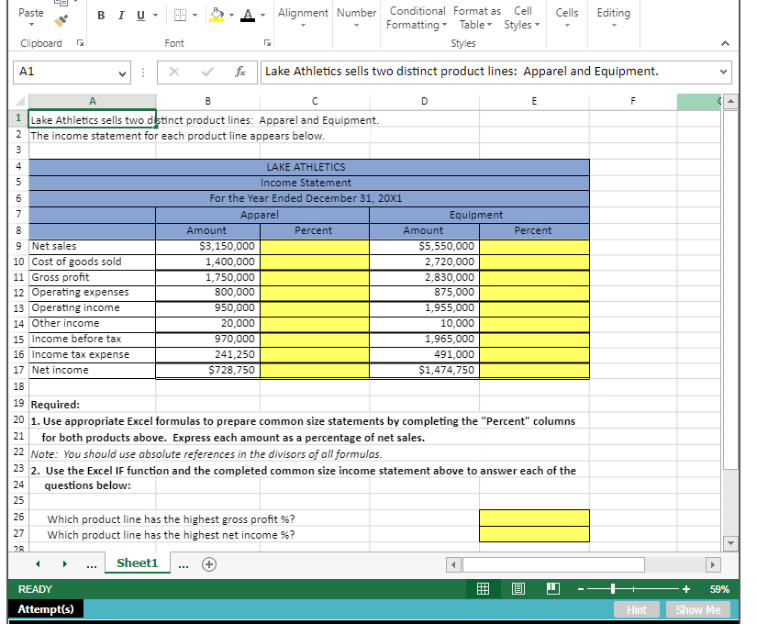Click the 59% zoom level
The height and width of the screenshot is (624, 757).
[x=719, y=589]
